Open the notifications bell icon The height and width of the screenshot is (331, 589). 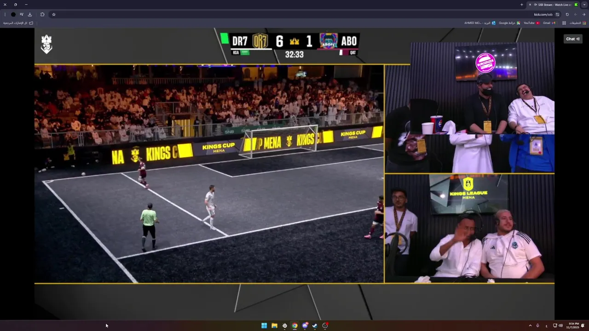(583, 325)
